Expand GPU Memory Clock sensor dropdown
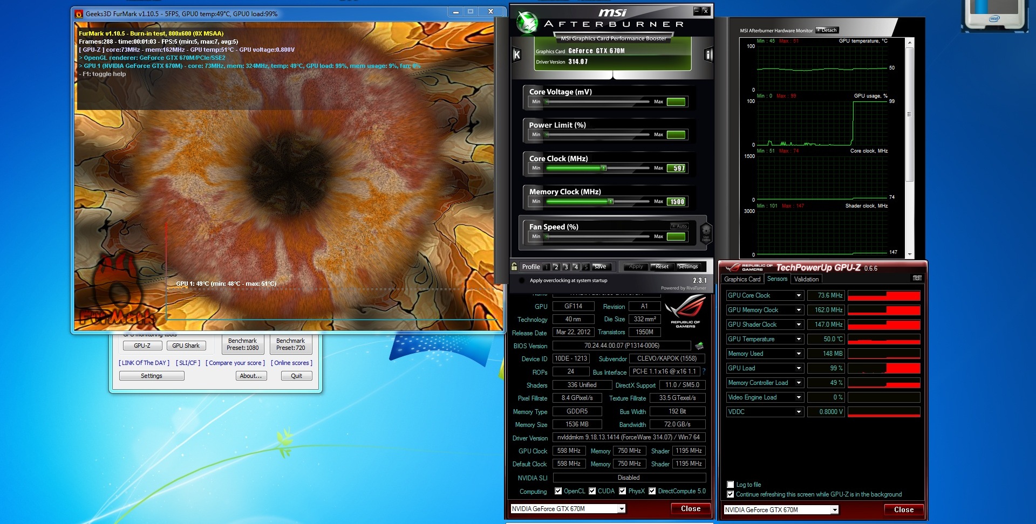 click(799, 310)
